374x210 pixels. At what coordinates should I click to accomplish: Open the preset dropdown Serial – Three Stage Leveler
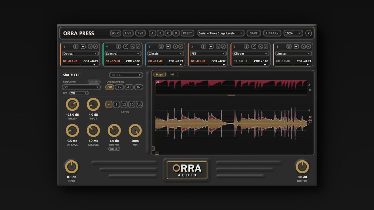tap(221, 33)
